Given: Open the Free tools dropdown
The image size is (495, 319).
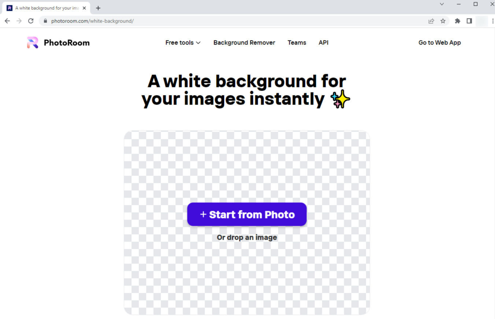Looking at the screenshot, I should point(182,43).
